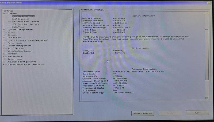Select SupportAssist System Resolution label
Viewport: 214px width, 122px height.
[26, 64]
